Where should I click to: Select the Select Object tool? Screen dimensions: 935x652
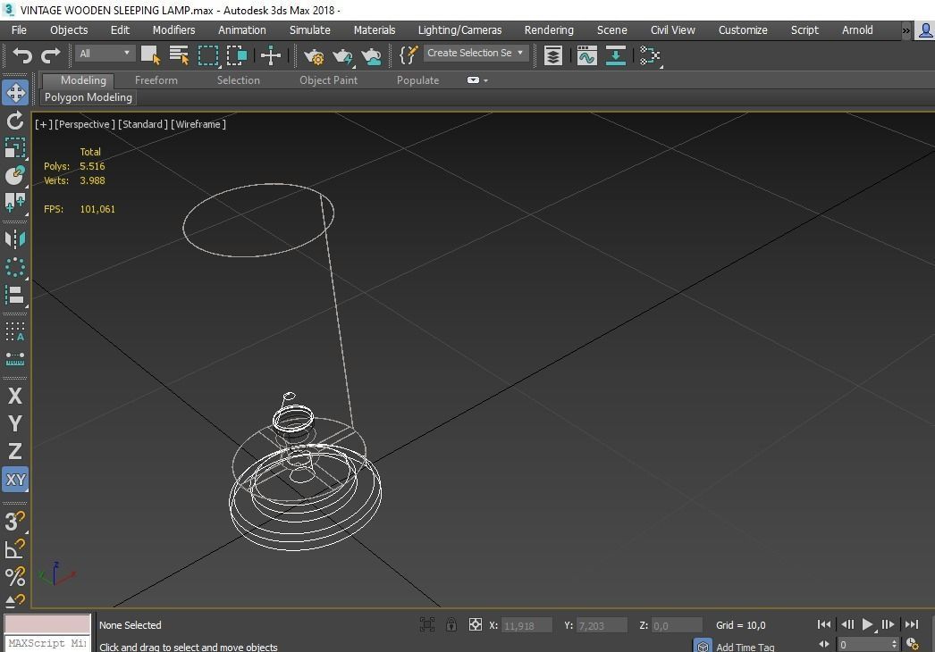[x=150, y=55]
